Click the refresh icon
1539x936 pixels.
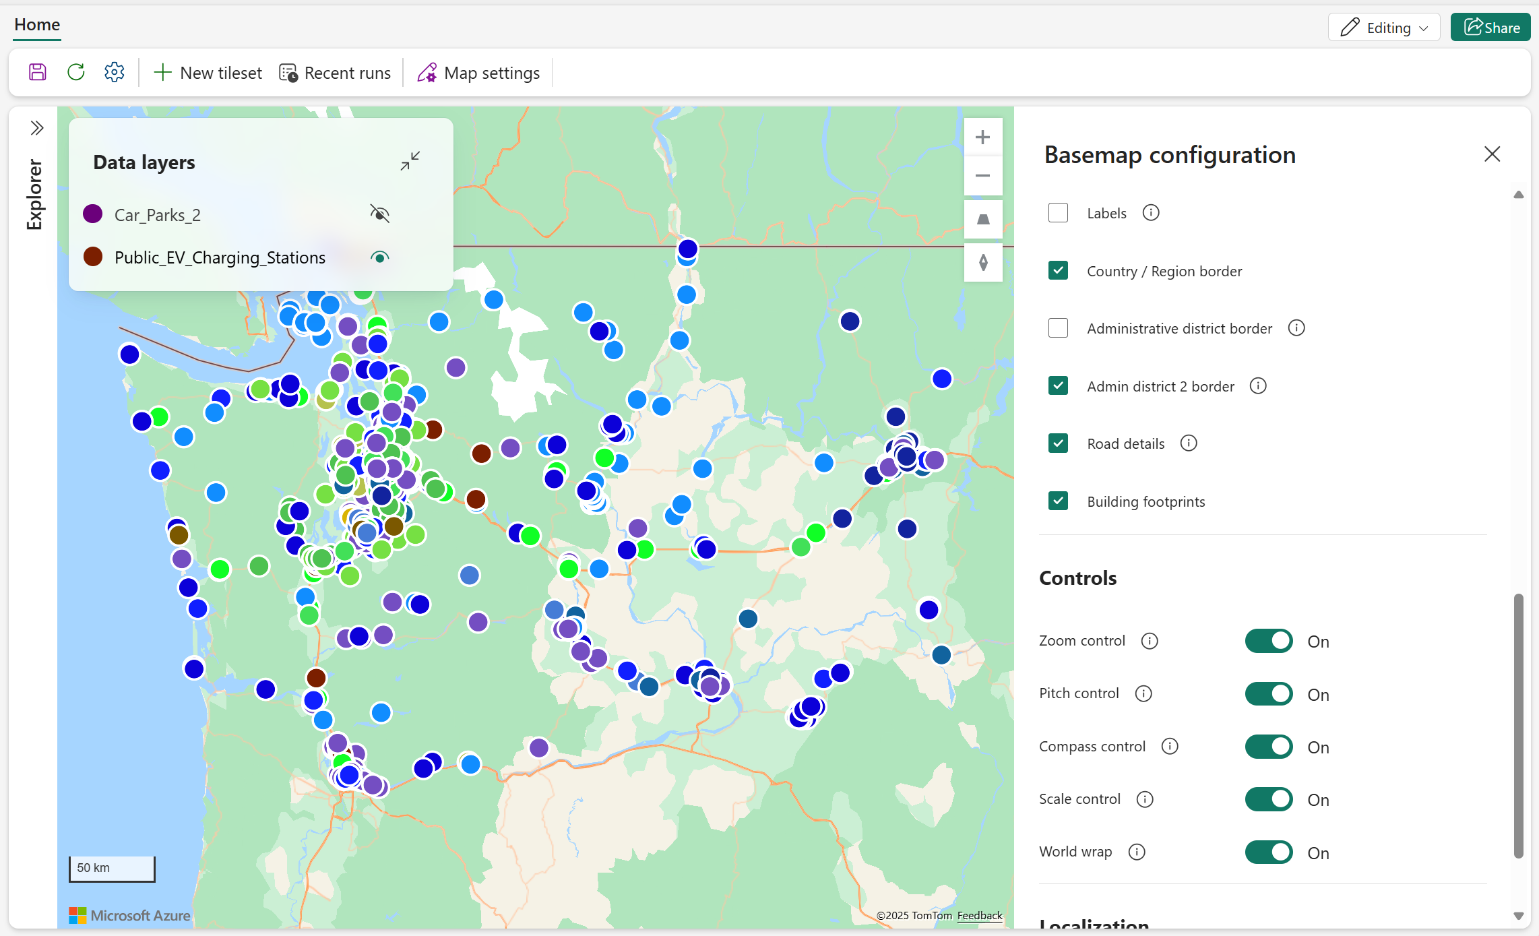76,72
